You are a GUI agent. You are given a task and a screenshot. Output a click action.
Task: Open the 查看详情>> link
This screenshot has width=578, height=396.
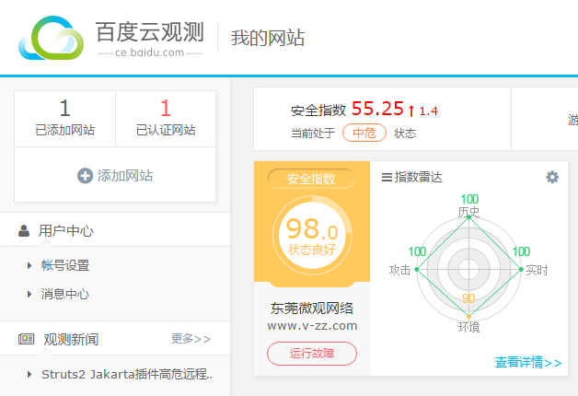coord(528,362)
